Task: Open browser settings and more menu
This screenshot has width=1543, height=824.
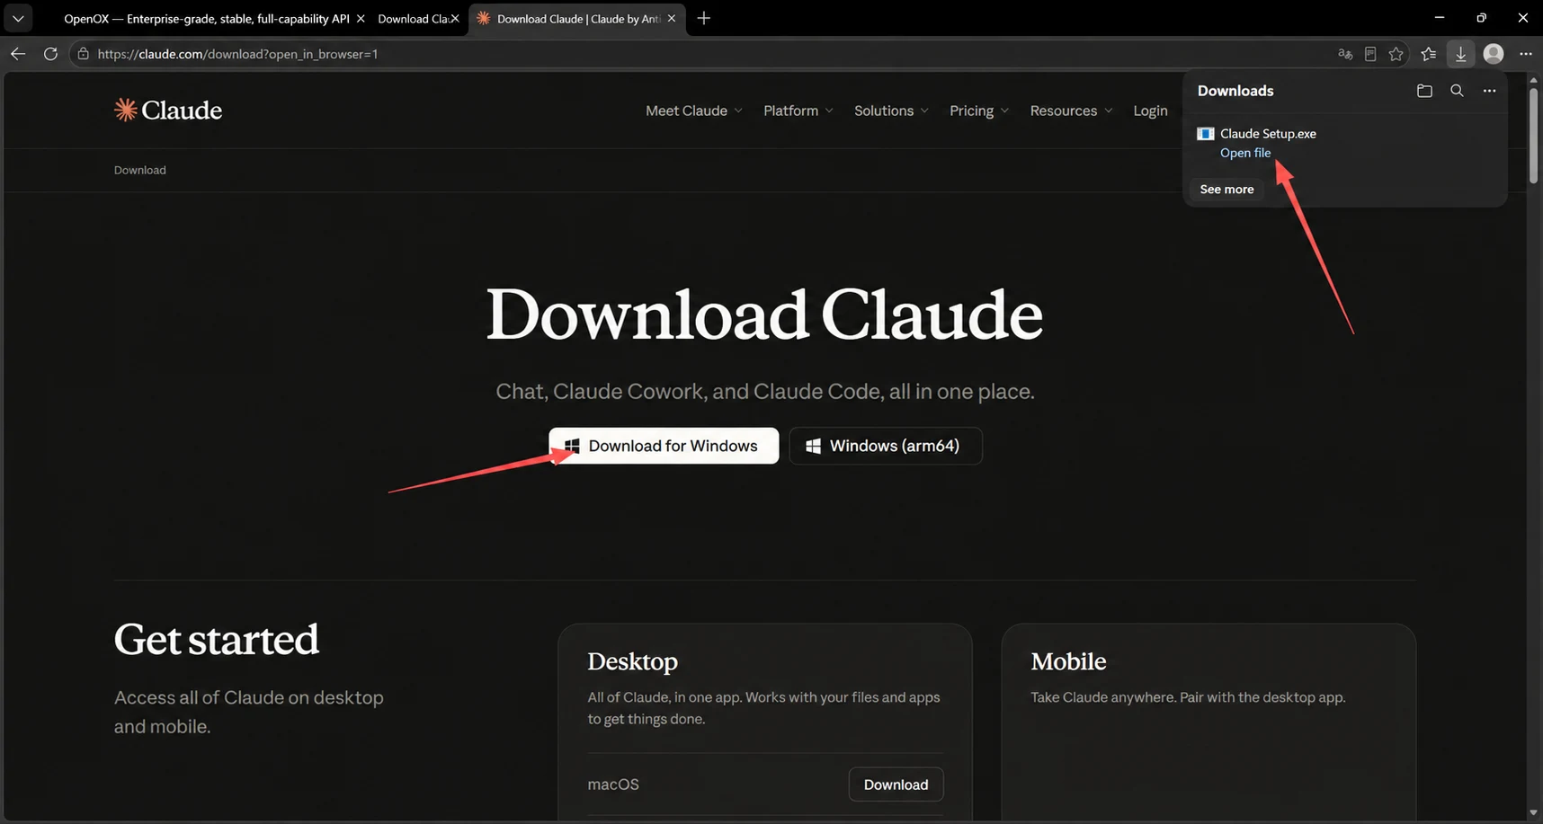Action: pyautogui.click(x=1526, y=54)
